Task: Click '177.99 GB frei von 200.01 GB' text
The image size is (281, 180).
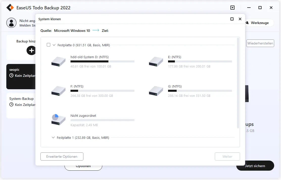Action: (x=189, y=66)
